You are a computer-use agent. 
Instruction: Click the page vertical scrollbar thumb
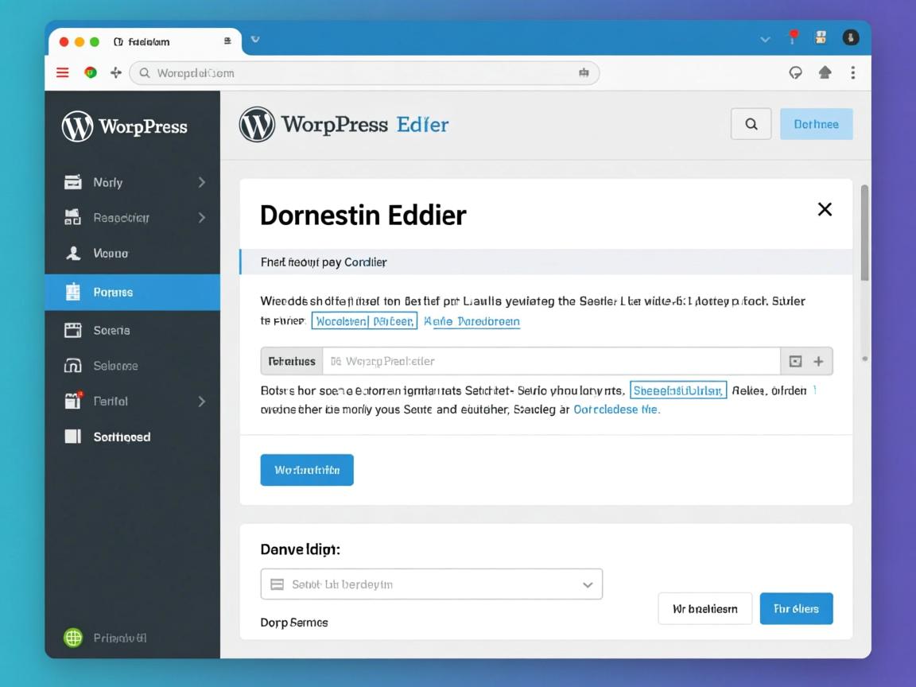click(864, 232)
